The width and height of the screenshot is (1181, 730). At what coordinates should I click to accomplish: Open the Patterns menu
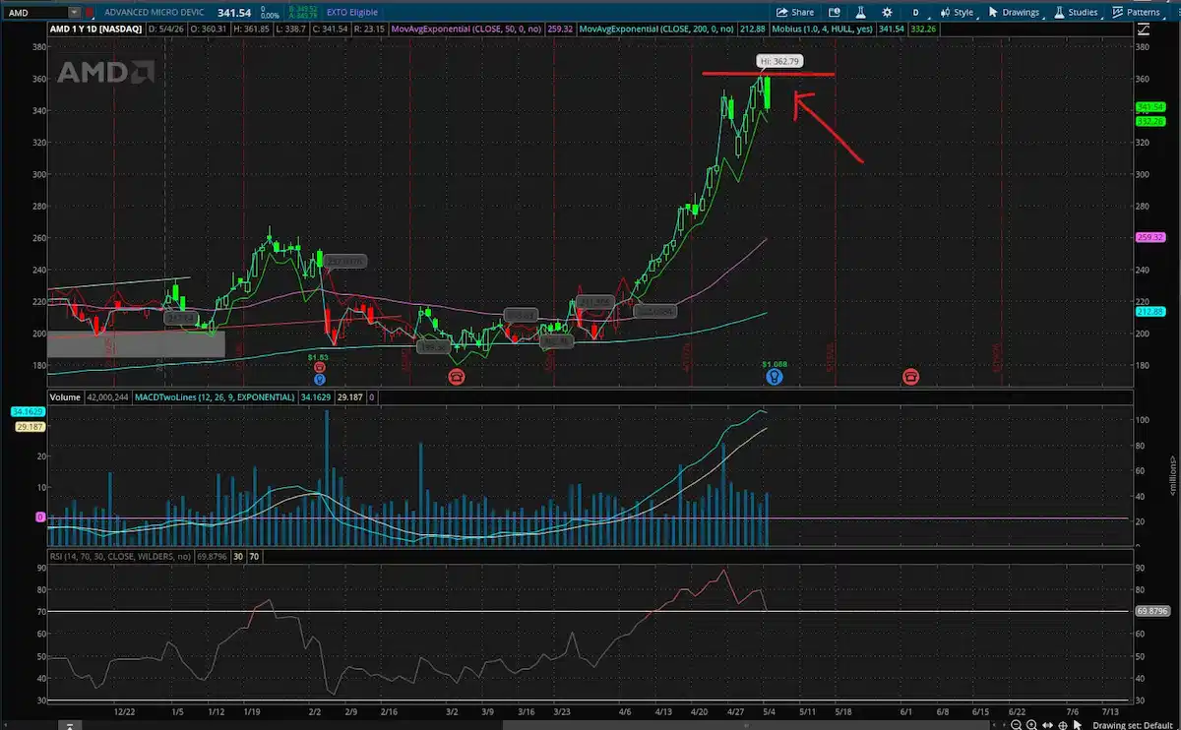(1137, 12)
